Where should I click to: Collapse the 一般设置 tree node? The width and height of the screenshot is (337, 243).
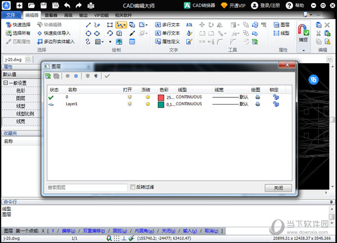coord(6,83)
